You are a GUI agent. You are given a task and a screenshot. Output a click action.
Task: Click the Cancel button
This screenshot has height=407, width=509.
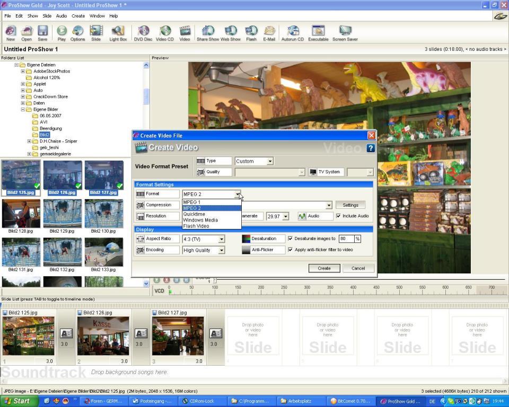point(358,268)
